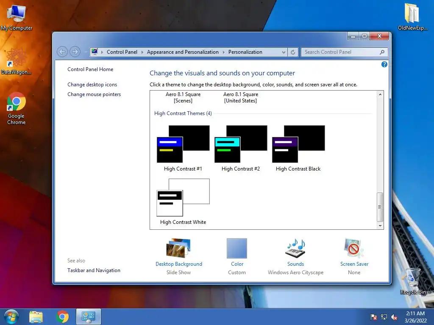Click the muted volume tray icon
This screenshot has width=434, height=325.
click(394, 317)
